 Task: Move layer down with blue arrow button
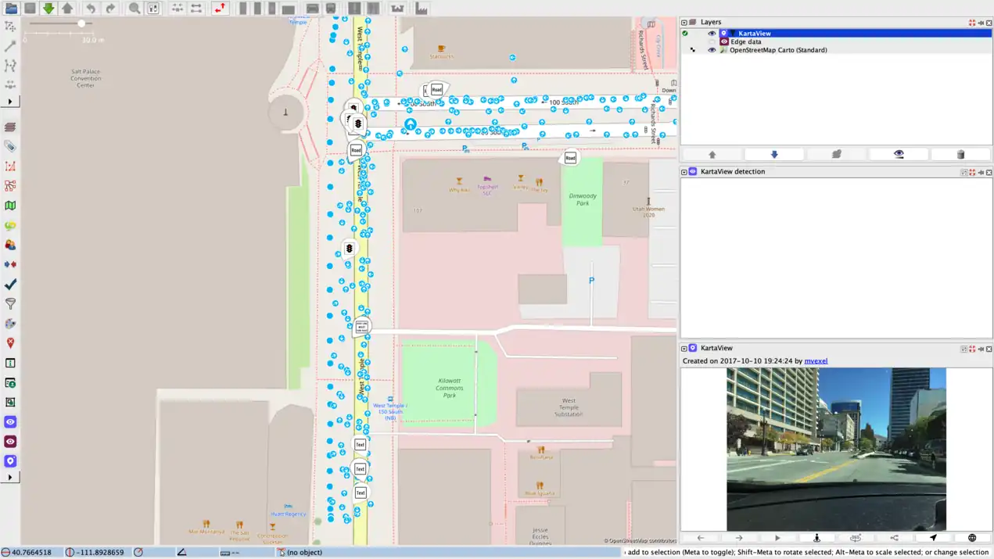[774, 155]
